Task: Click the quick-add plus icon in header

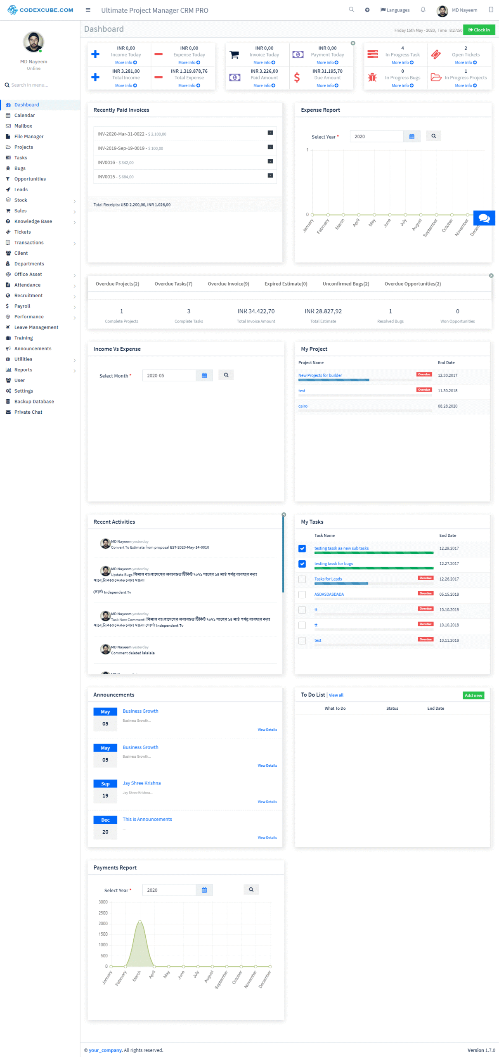Action: point(367,10)
